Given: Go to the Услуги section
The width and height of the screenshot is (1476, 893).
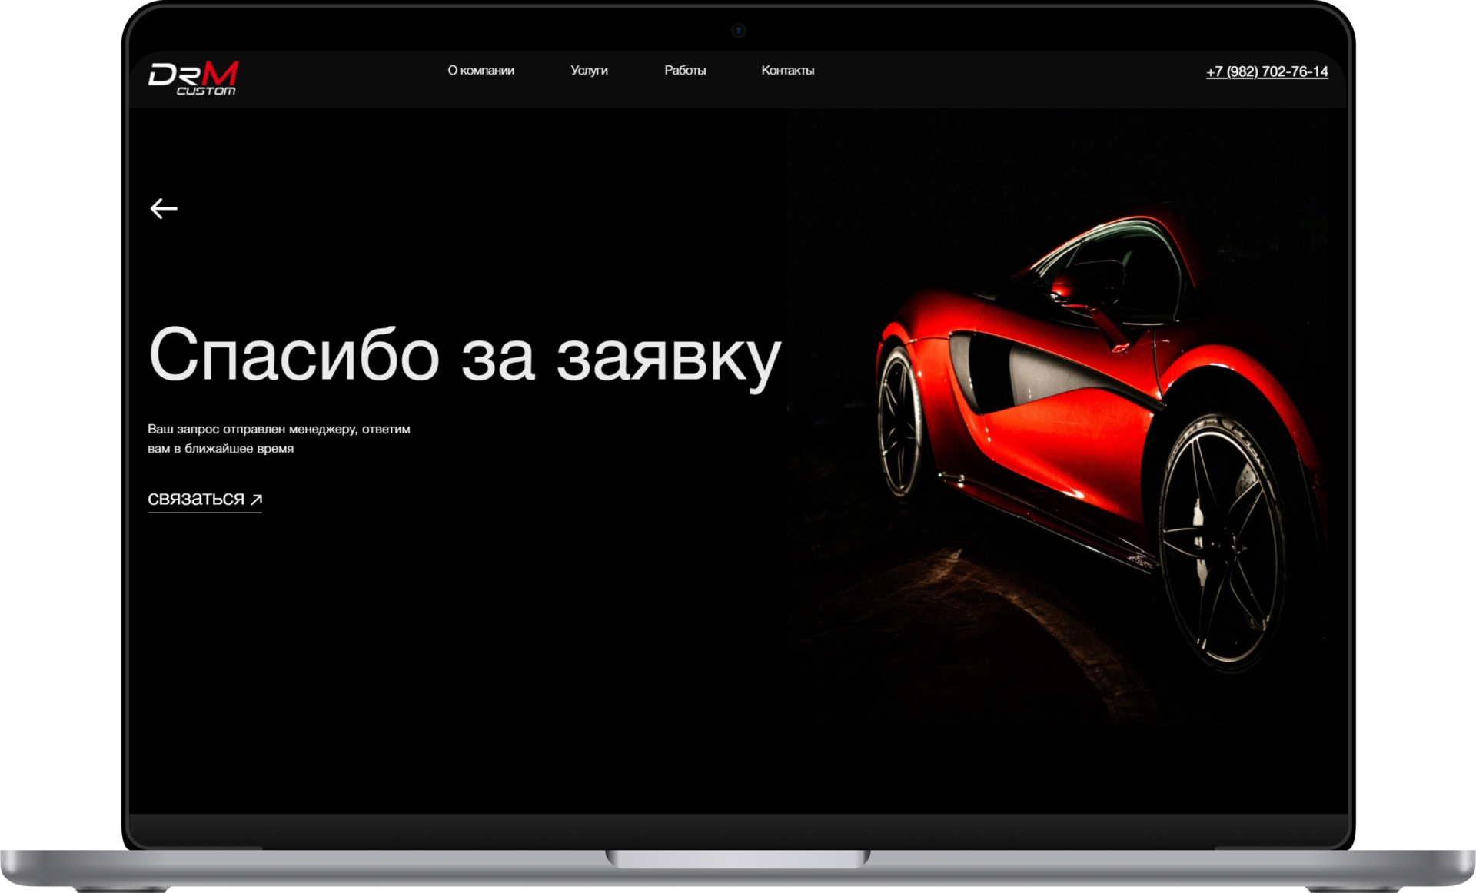Looking at the screenshot, I should point(589,70).
